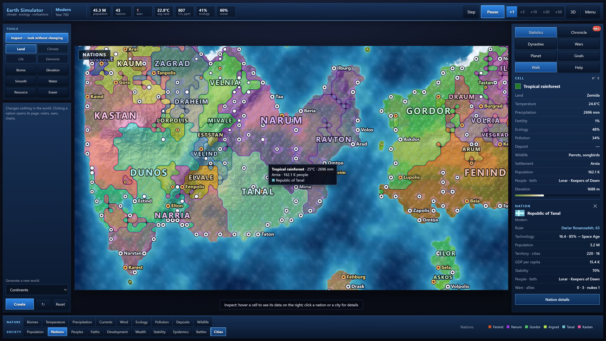
Task: Open the Planet tab
Action: click(536, 56)
